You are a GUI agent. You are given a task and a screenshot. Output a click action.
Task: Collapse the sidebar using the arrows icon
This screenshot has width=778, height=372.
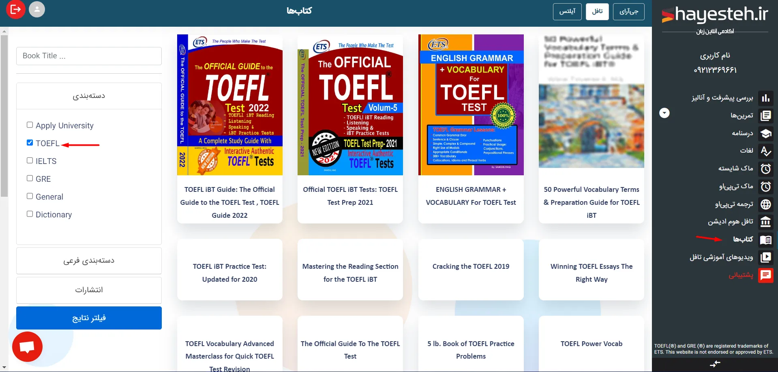(x=715, y=364)
